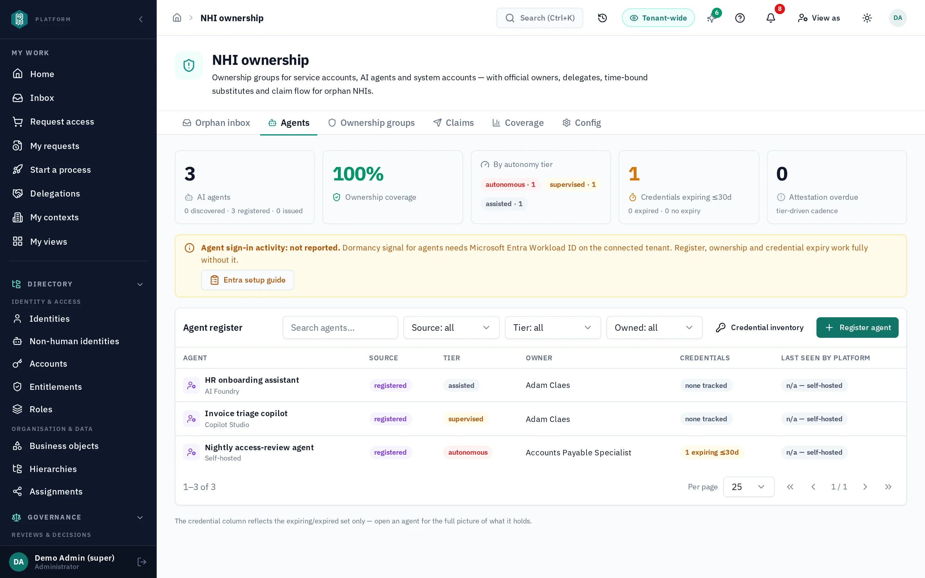Switch to the Orphan inbox tab
This screenshot has width=925, height=578.
[x=216, y=123]
